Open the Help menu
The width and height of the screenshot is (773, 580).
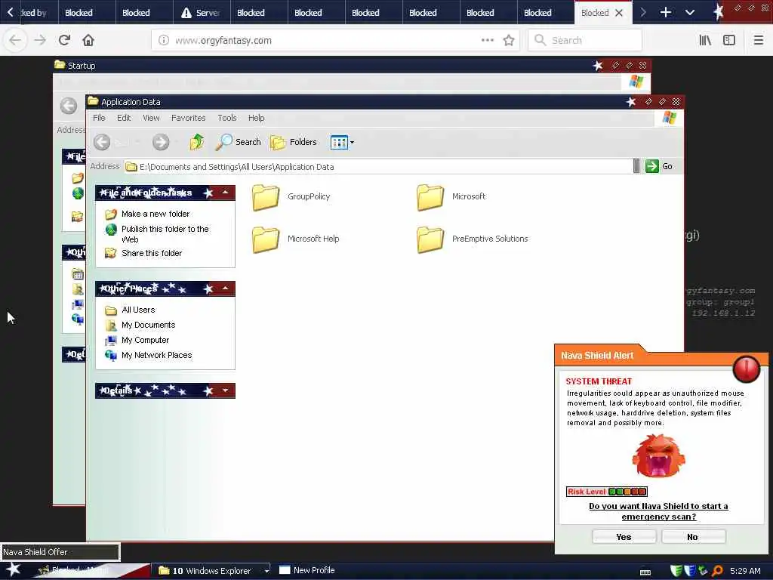[x=257, y=118]
